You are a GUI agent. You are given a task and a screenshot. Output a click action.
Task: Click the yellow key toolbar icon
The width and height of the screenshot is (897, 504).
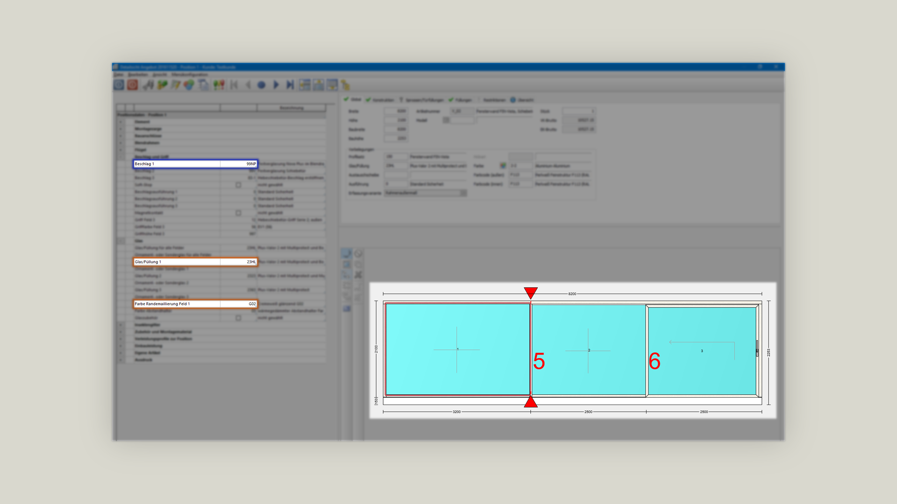point(345,85)
